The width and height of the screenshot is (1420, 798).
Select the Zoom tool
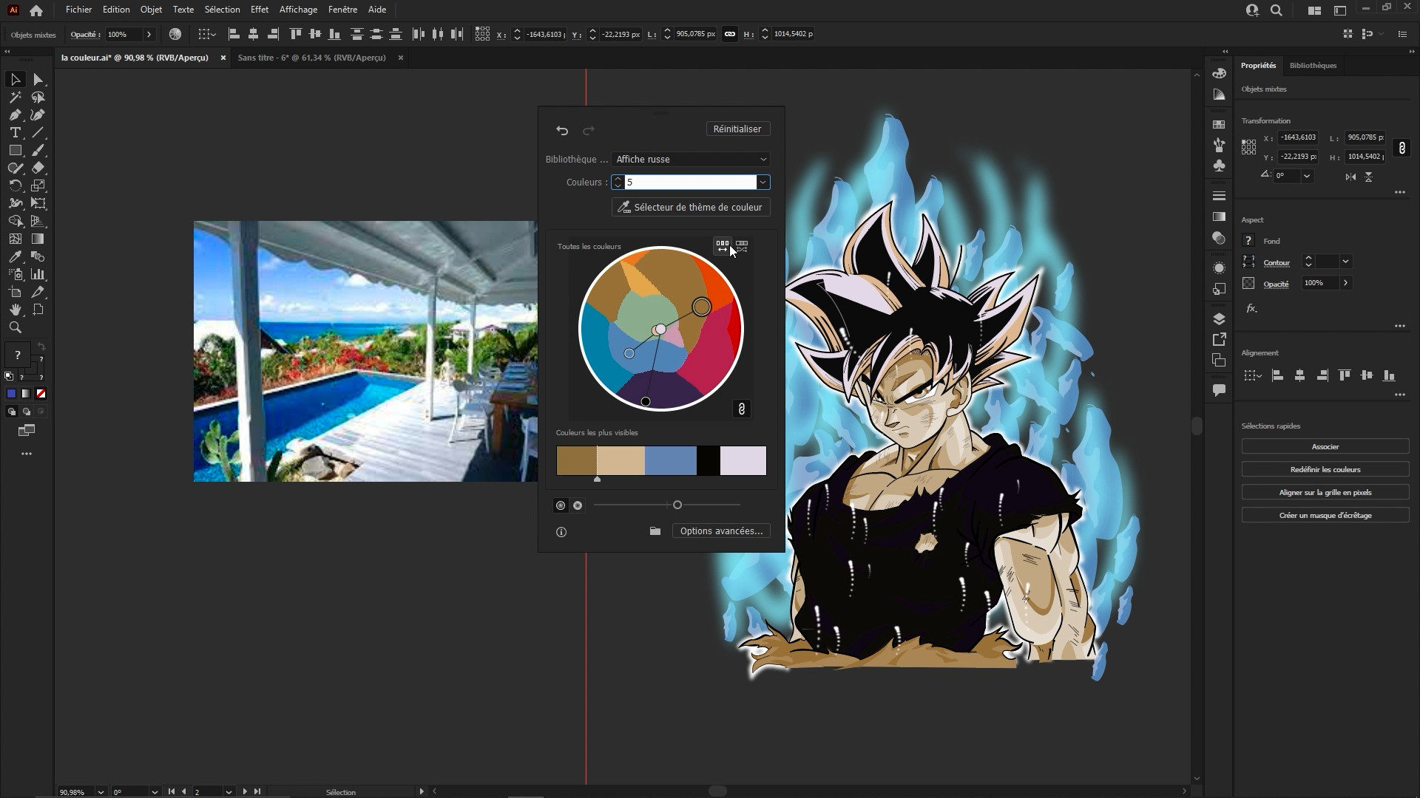15,327
